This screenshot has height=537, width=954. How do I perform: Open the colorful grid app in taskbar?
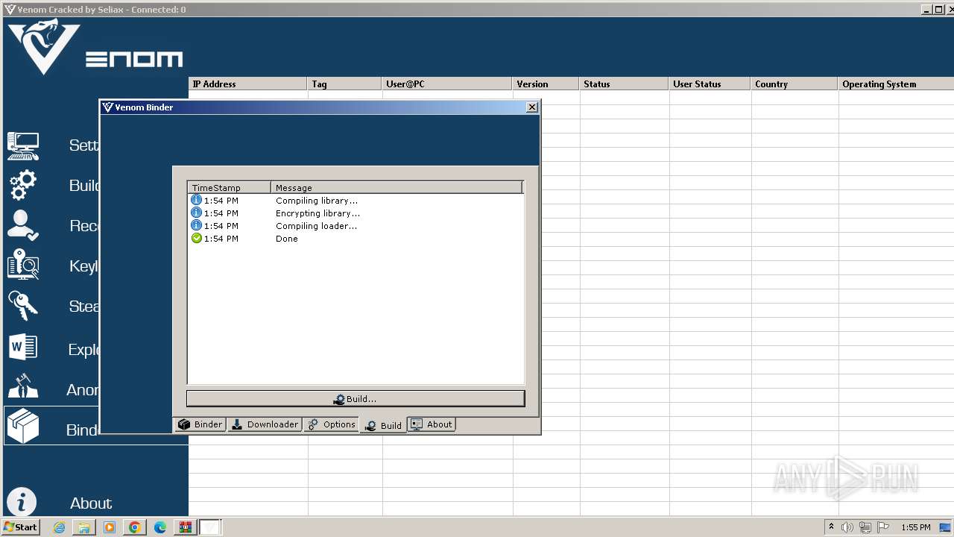[185, 527]
